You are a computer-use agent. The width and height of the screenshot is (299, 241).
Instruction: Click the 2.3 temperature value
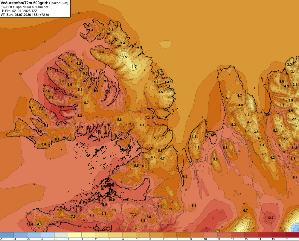tap(289, 64)
